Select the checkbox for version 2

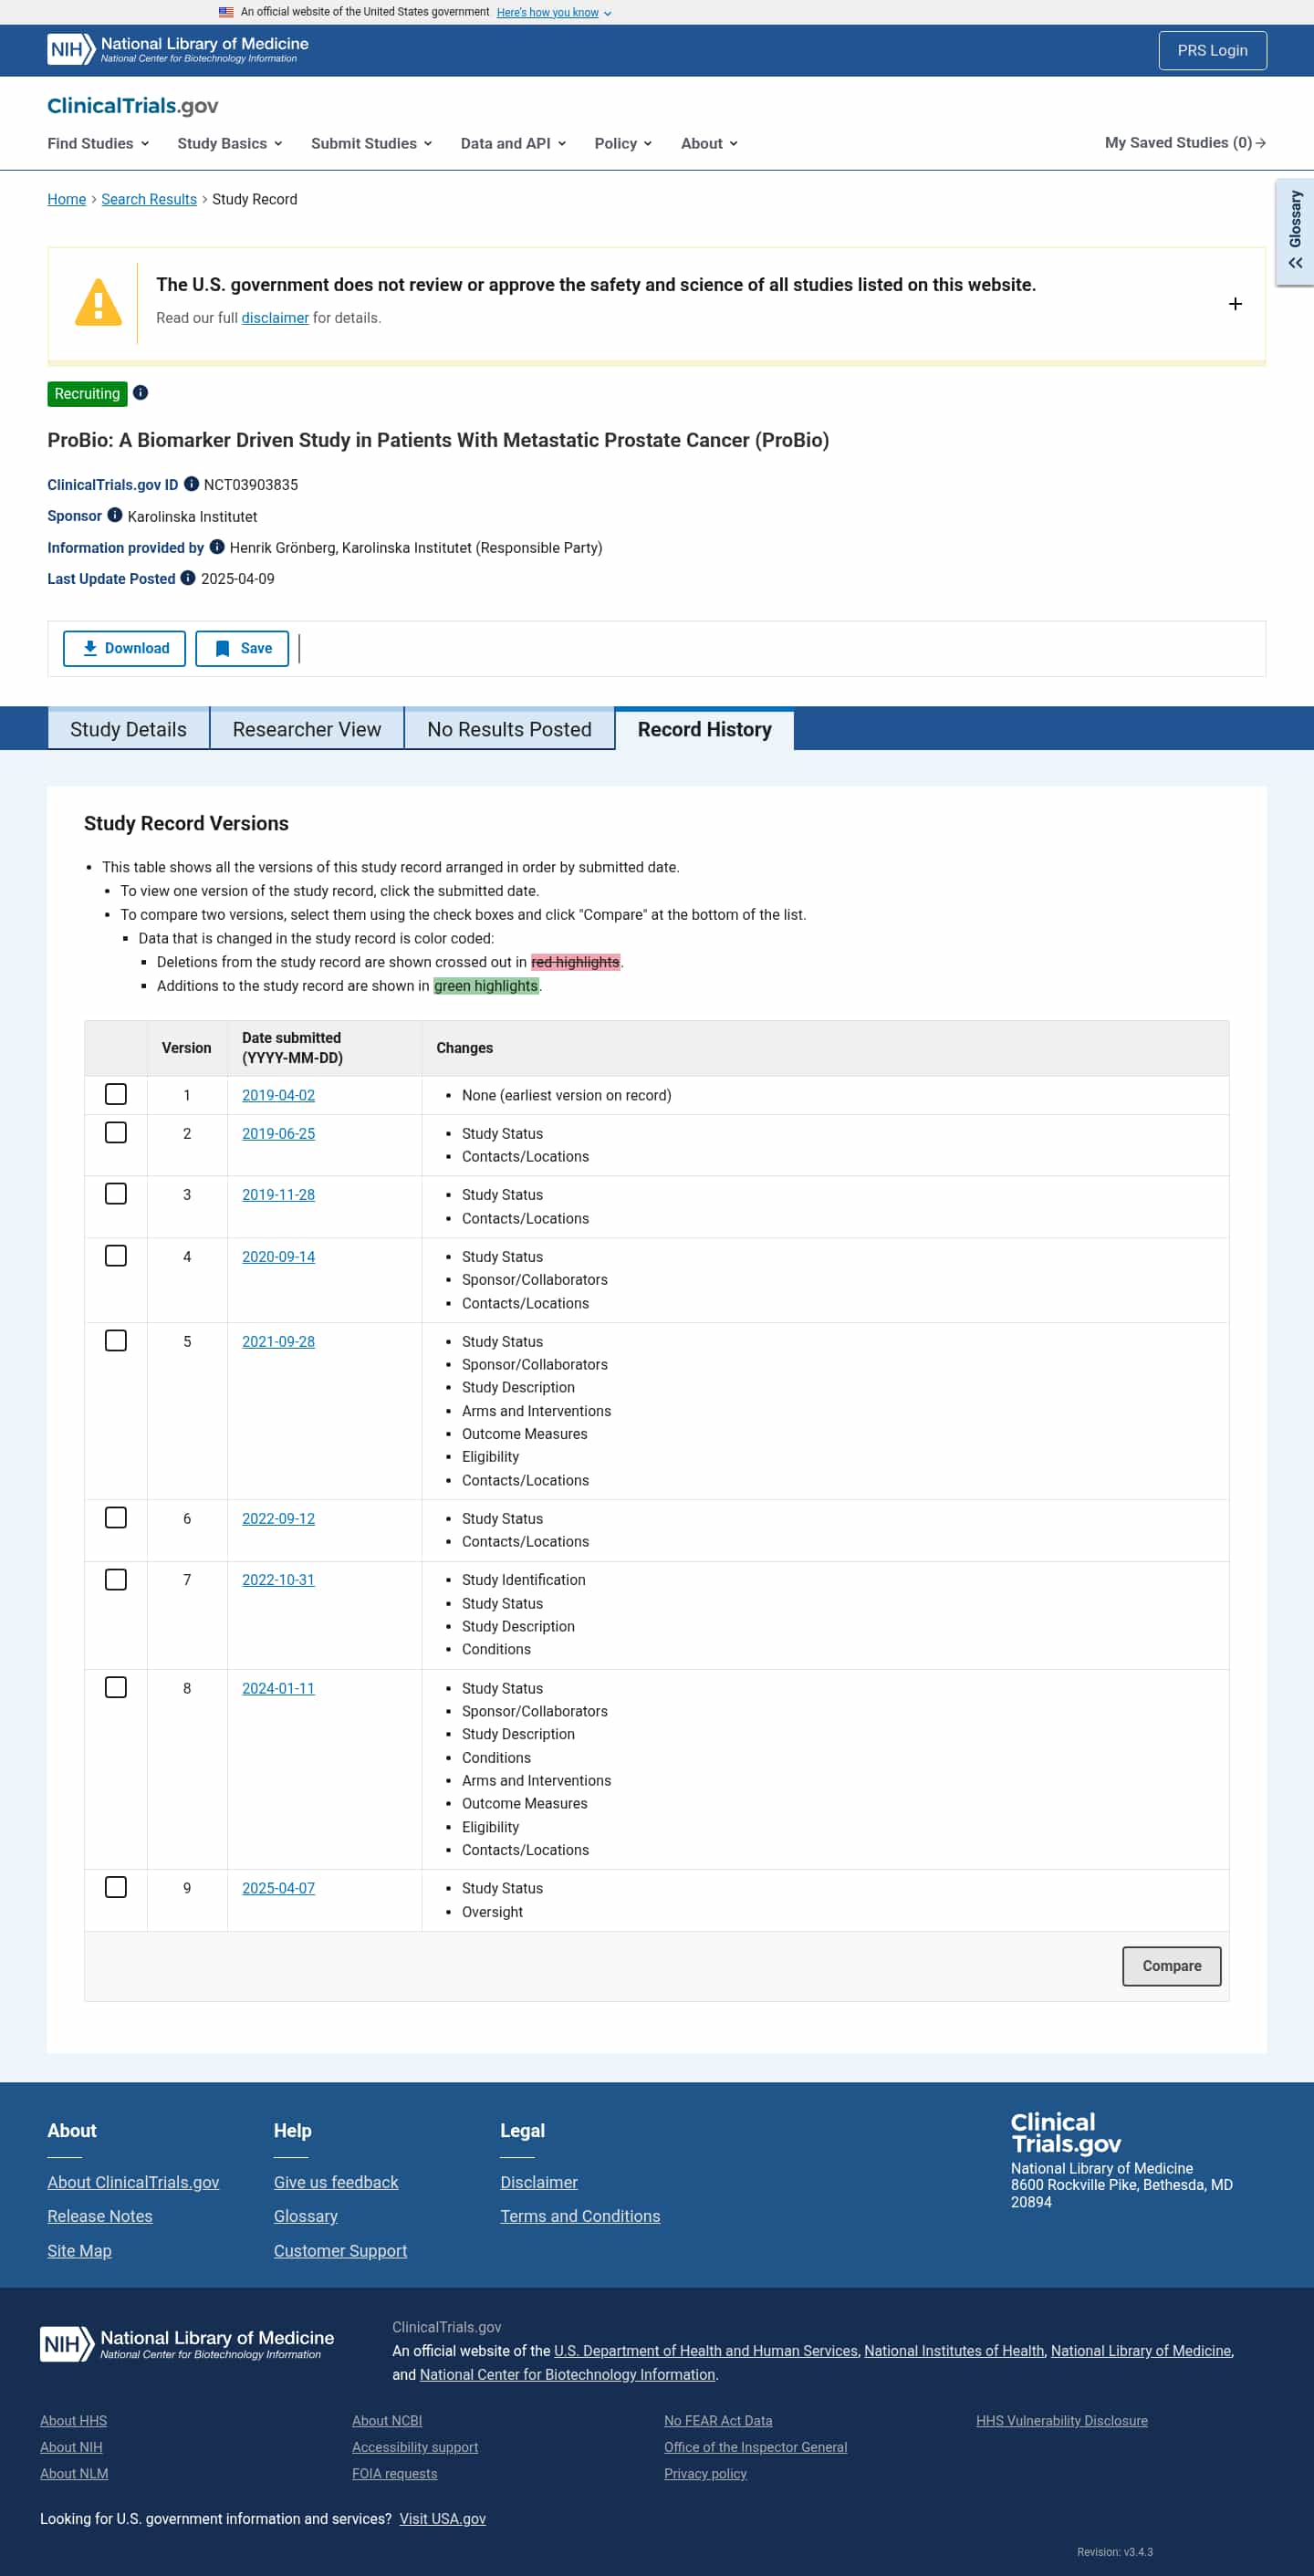116,1132
